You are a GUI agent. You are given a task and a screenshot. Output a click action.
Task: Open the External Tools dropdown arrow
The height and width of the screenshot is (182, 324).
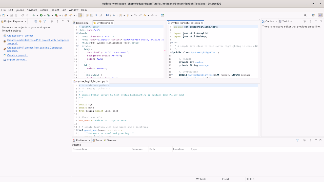pos(60,15)
